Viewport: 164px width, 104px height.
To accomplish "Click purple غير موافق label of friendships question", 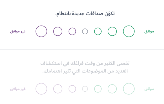I will [x=18, y=31].
